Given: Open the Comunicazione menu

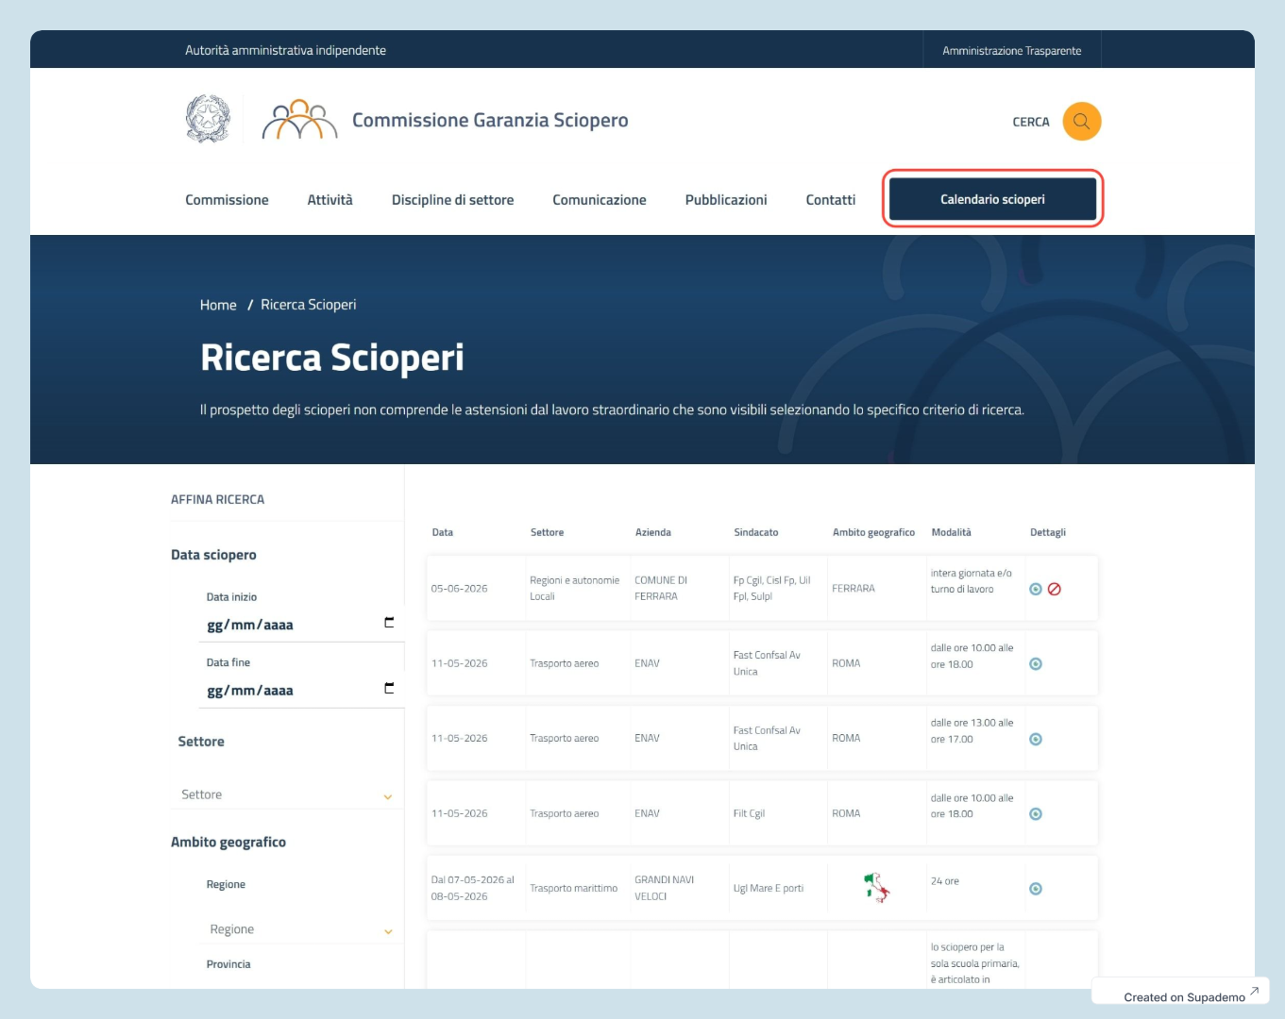Looking at the screenshot, I should 600,200.
